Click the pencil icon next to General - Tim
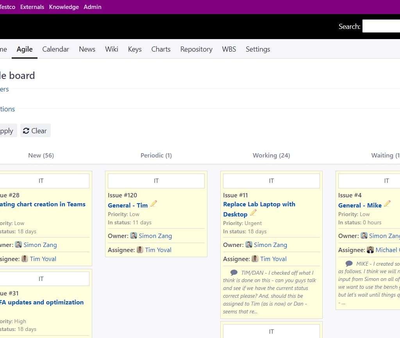The height and width of the screenshot is (338, 400). coord(154,204)
